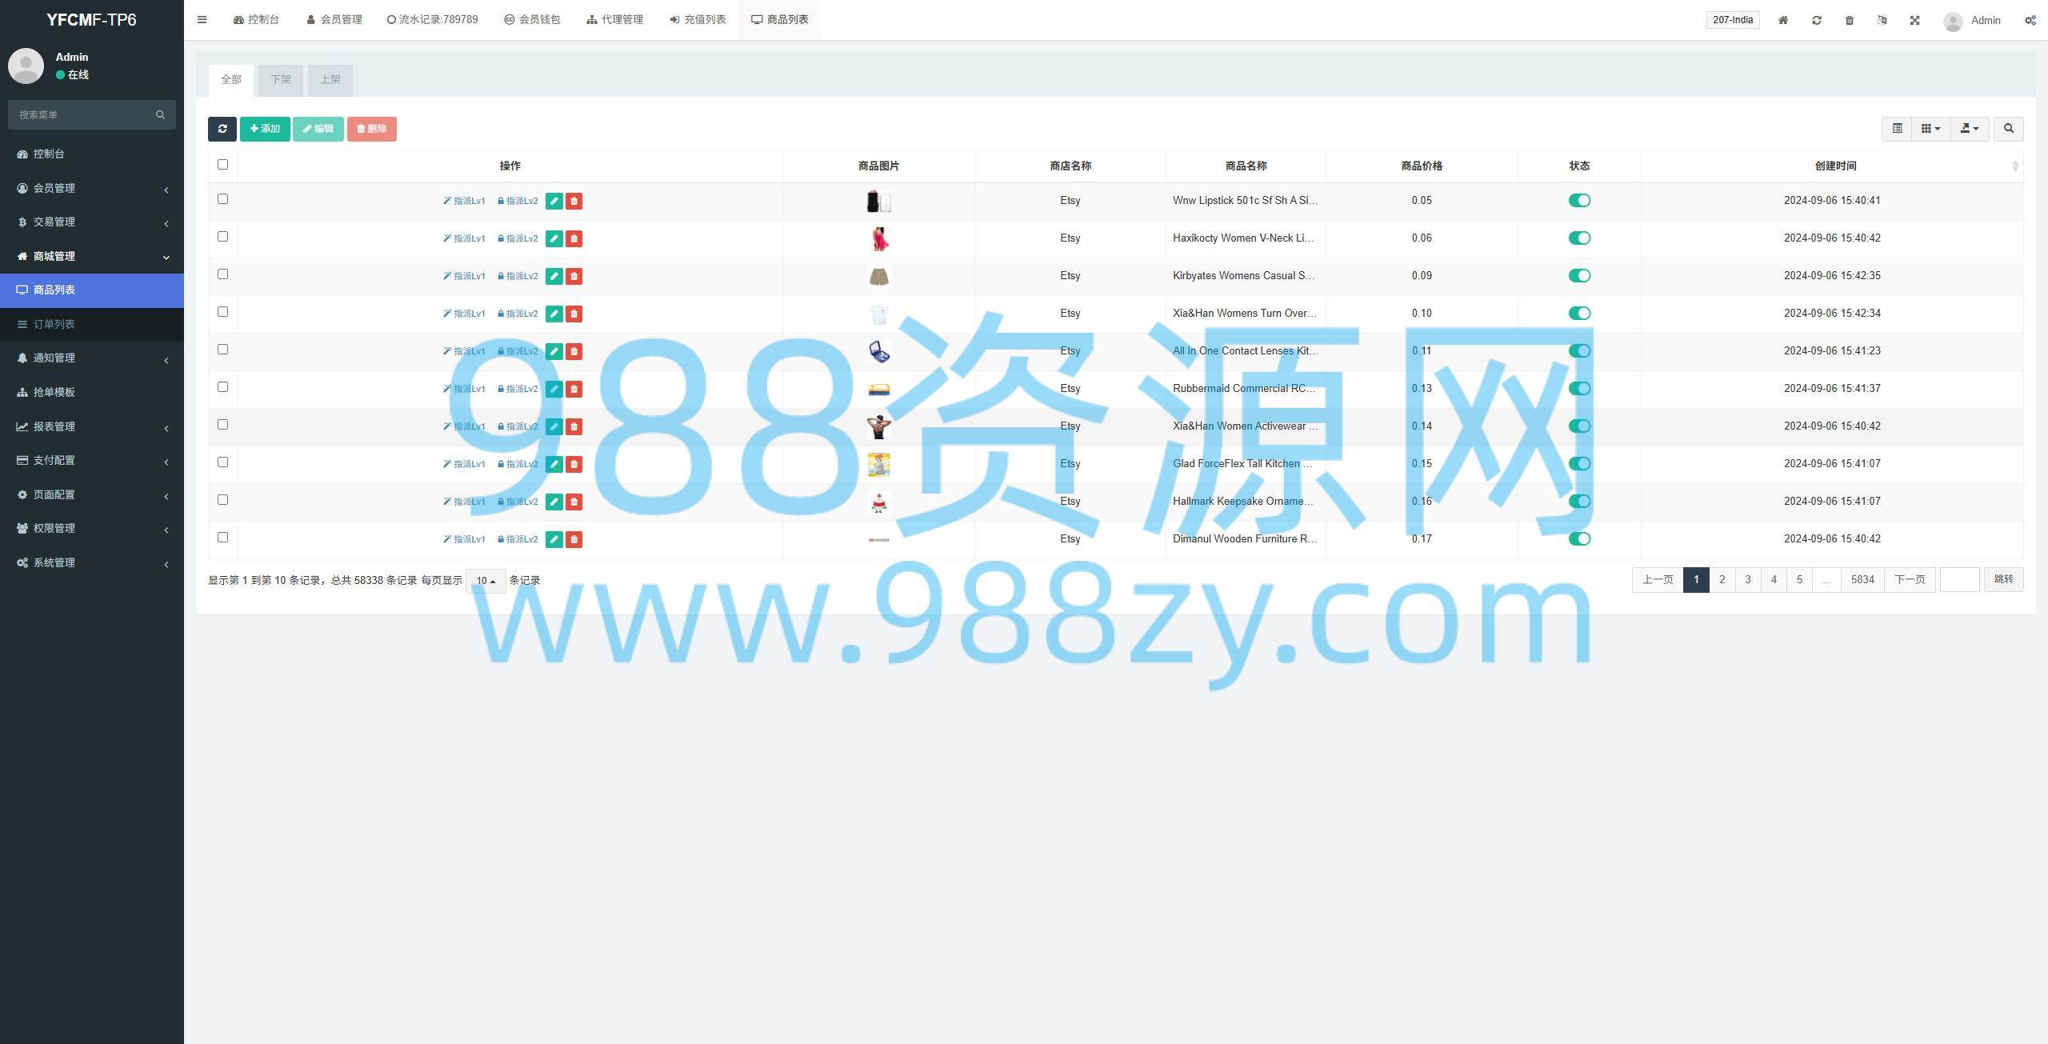Switch to the 下架 tab
This screenshot has width=2048, height=1044.
coord(281,80)
